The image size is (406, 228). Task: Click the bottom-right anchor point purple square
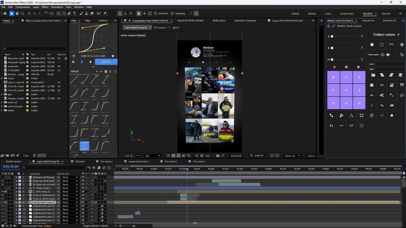click(x=359, y=103)
